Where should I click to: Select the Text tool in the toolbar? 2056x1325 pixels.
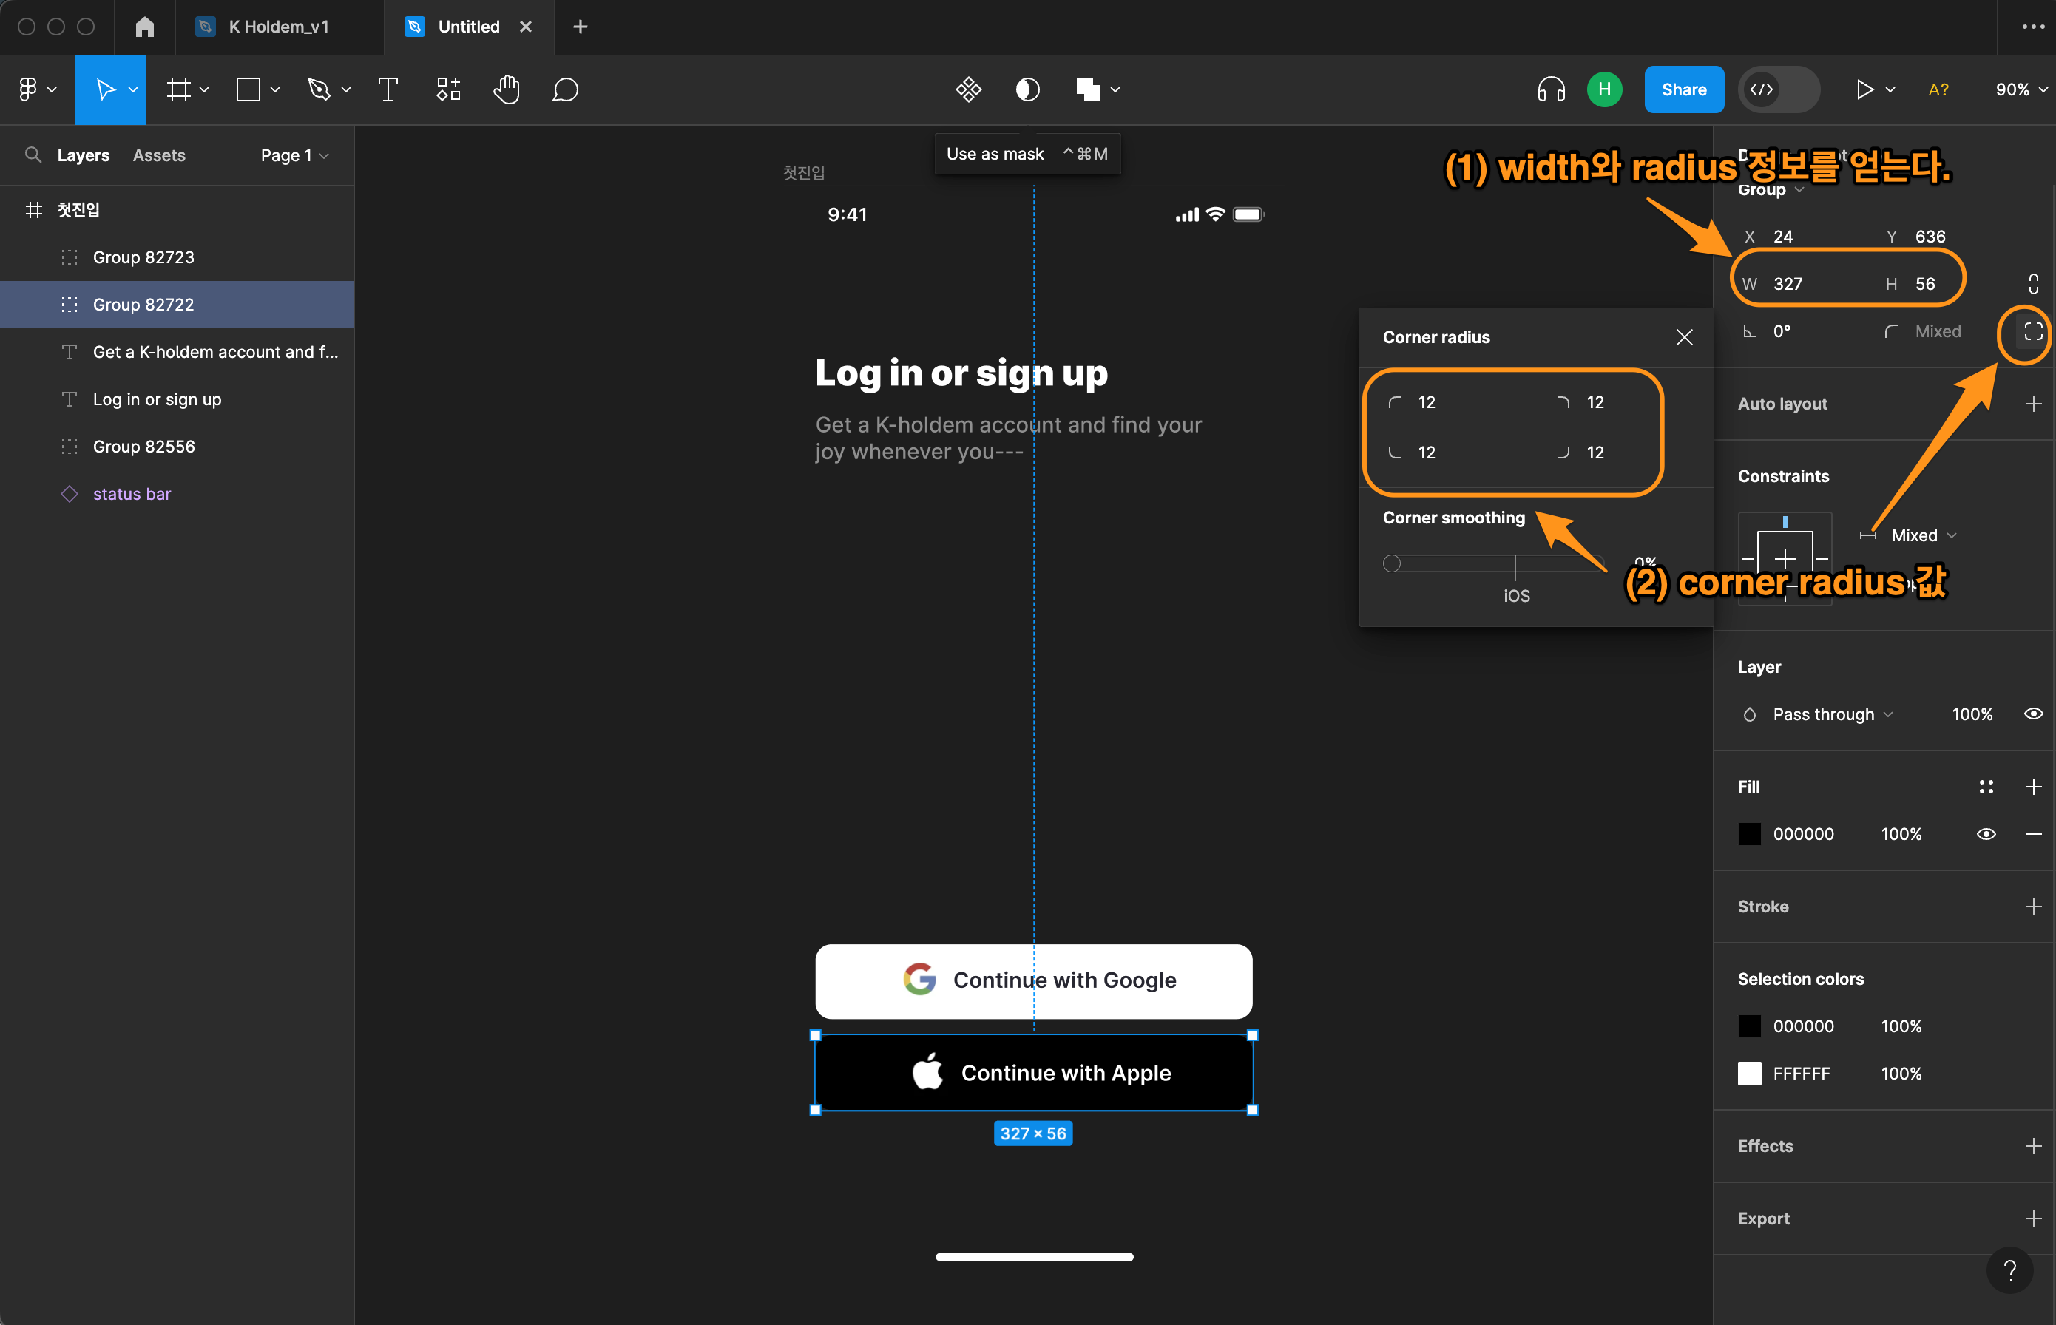click(388, 89)
